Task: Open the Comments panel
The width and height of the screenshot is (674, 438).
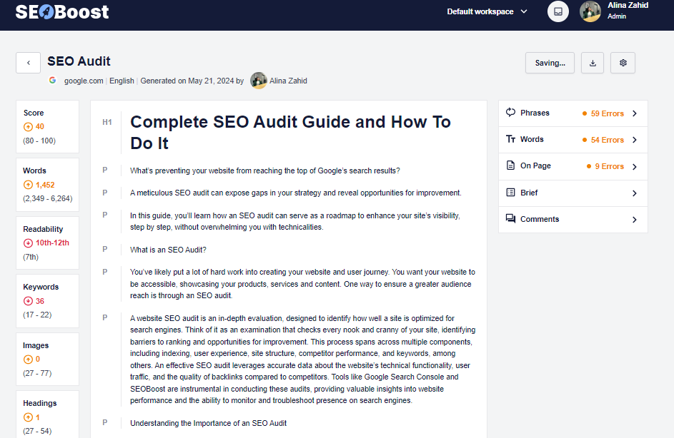Action: click(573, 220)
